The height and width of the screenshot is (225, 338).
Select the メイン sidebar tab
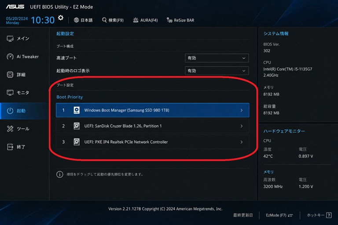[x=24, y=39]
